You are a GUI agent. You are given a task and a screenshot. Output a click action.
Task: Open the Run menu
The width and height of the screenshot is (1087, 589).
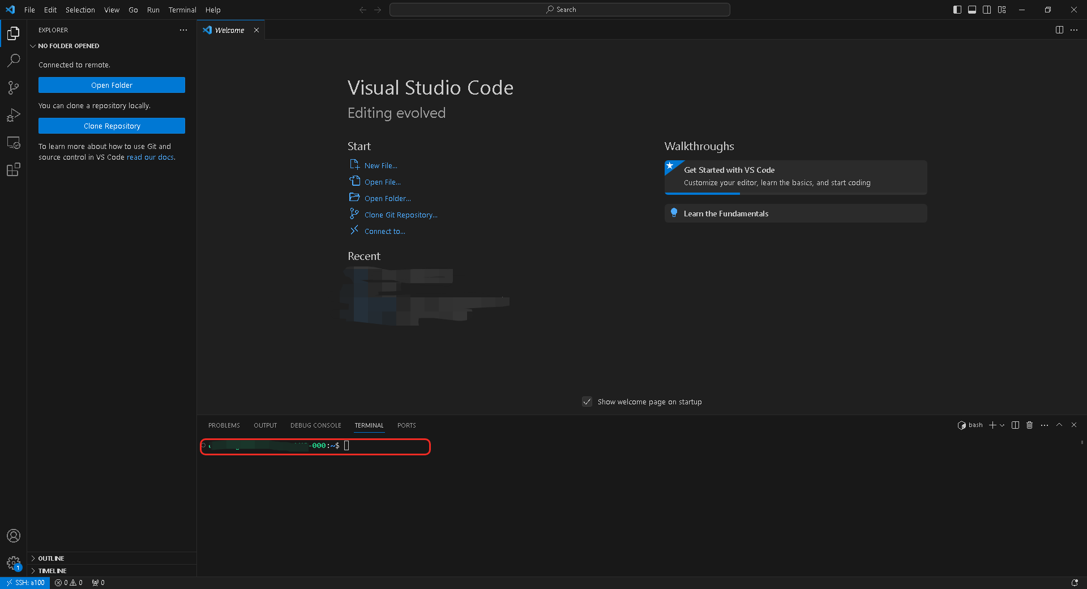[x=153, y=10]
